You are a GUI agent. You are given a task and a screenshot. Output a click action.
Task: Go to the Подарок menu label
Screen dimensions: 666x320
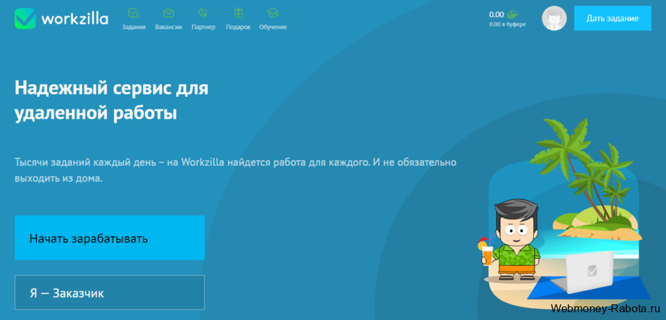click(x=238, y=27)
